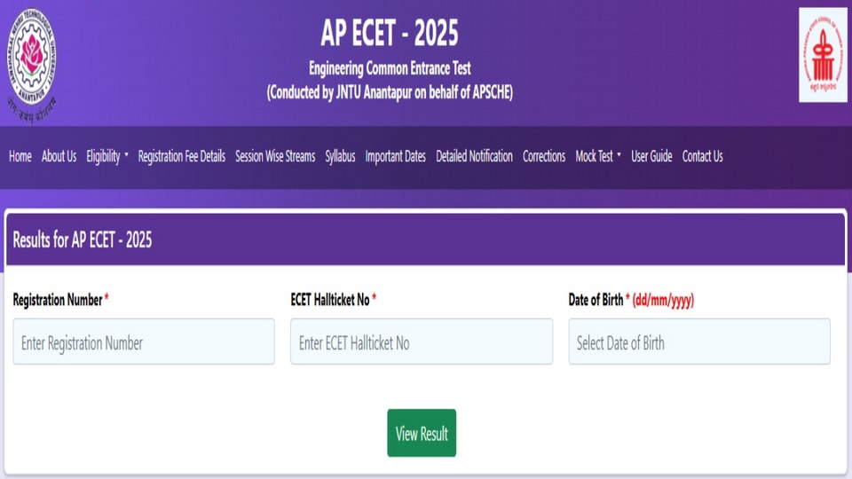
Task: Navigate to Important Dates
Action: (396, 156)
